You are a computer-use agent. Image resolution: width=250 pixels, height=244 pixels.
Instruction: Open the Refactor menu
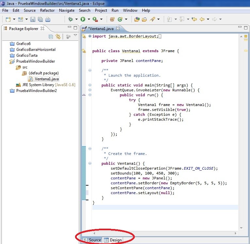click(47, 10)
